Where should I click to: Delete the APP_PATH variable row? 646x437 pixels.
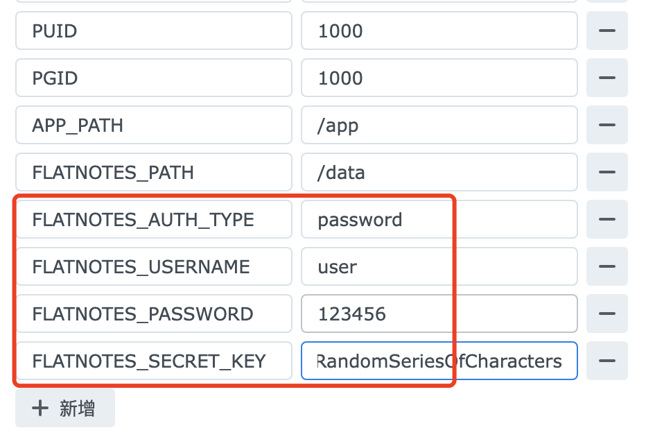point(606,125)
